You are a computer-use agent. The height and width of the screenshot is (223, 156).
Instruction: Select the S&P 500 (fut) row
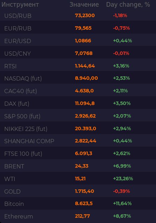(78, 116)
